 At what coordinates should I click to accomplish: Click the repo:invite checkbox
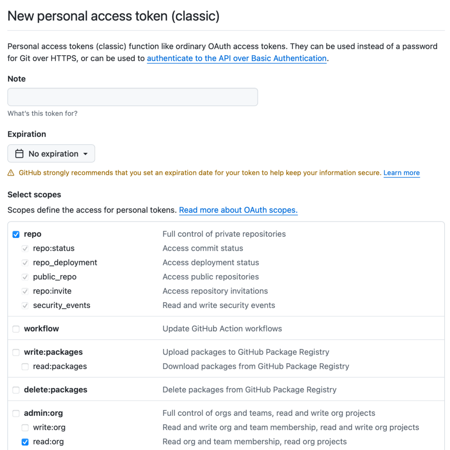point(25,291)
